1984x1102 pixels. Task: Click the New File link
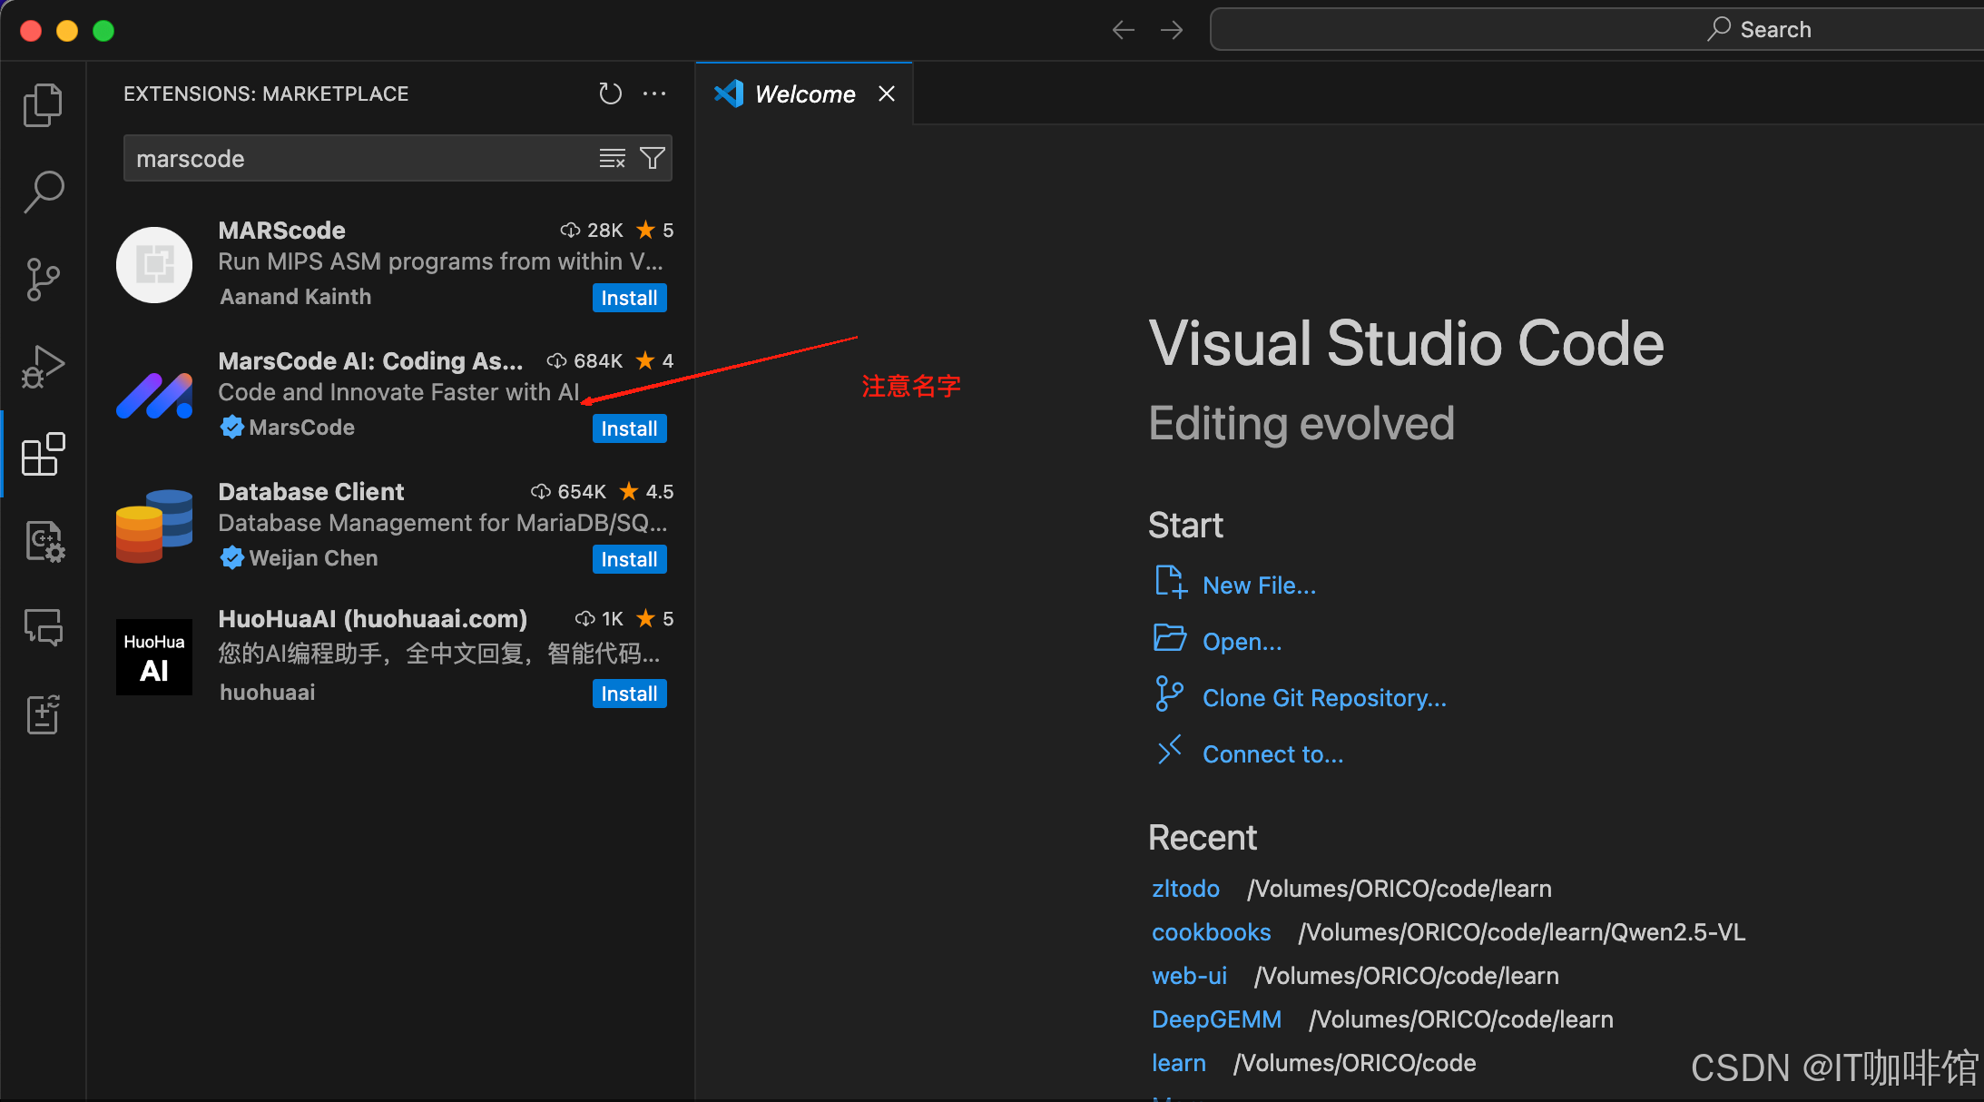click(1259, 585)
